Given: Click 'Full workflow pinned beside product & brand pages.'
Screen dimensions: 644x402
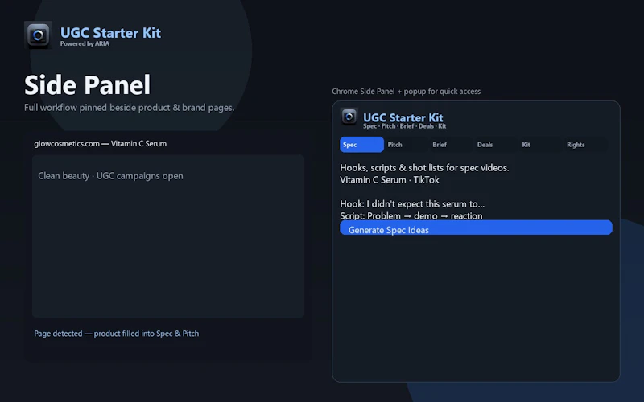Looking at the screenshot, I should (x=129, y=108).
